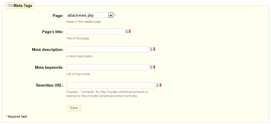Click the "Page's title:" label
The image size is (271, 124).
coord(53,32)
